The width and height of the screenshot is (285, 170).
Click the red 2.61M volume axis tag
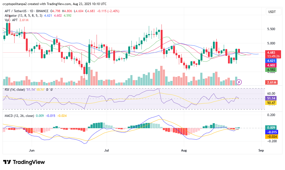[x=272, y=82]
